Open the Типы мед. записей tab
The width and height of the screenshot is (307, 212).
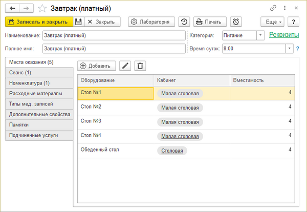[x=39, y=104]
